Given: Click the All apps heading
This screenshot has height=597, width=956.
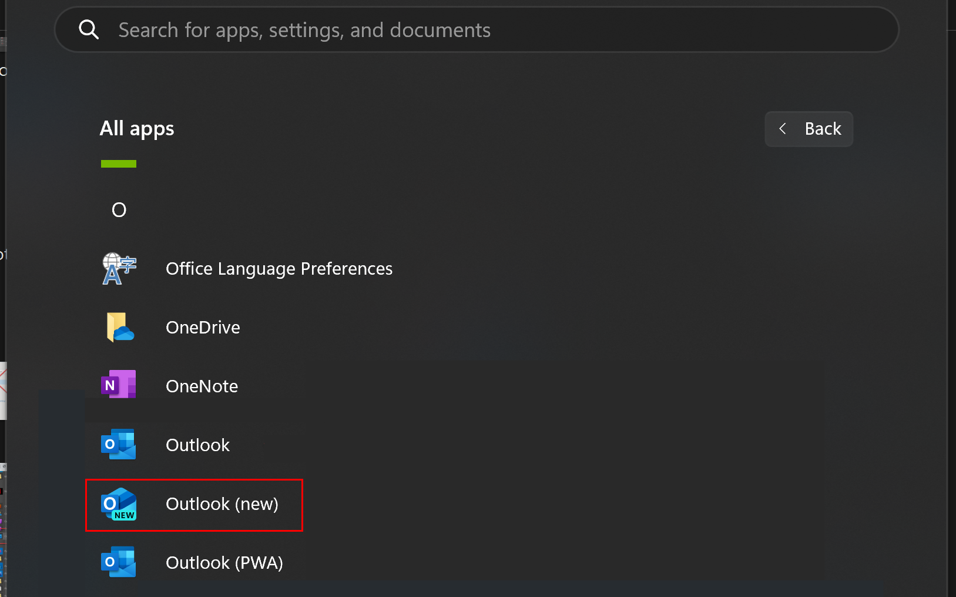Looking at the screenshot, I should 137,129.
